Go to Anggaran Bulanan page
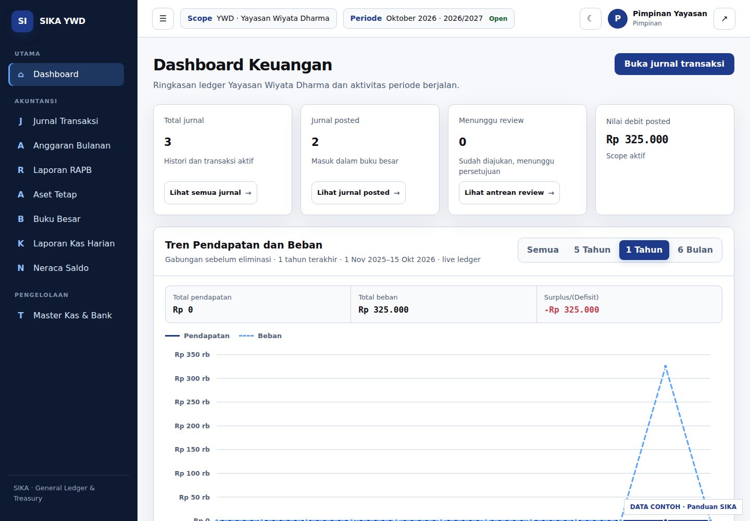 point(66,146)
